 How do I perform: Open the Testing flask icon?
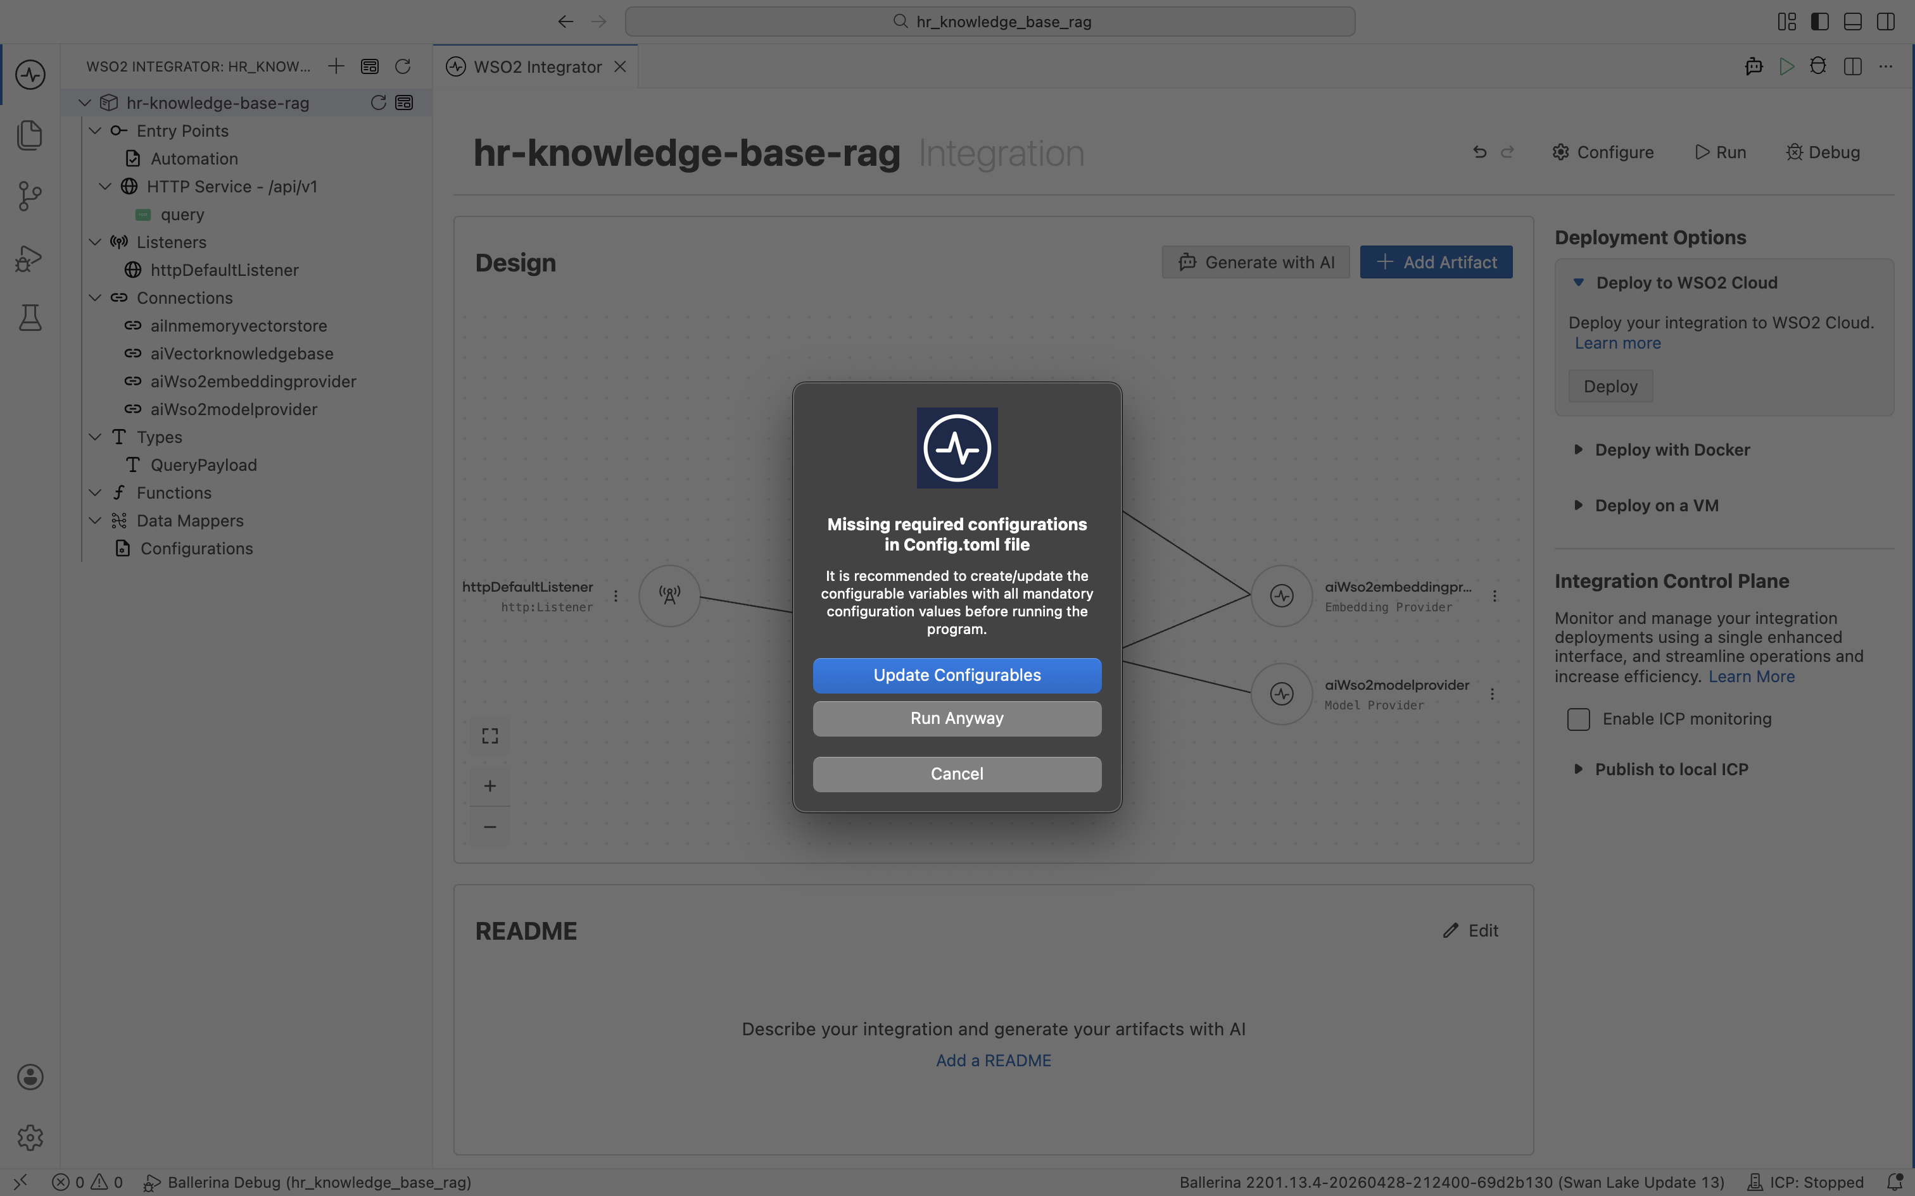click(30, 318)
